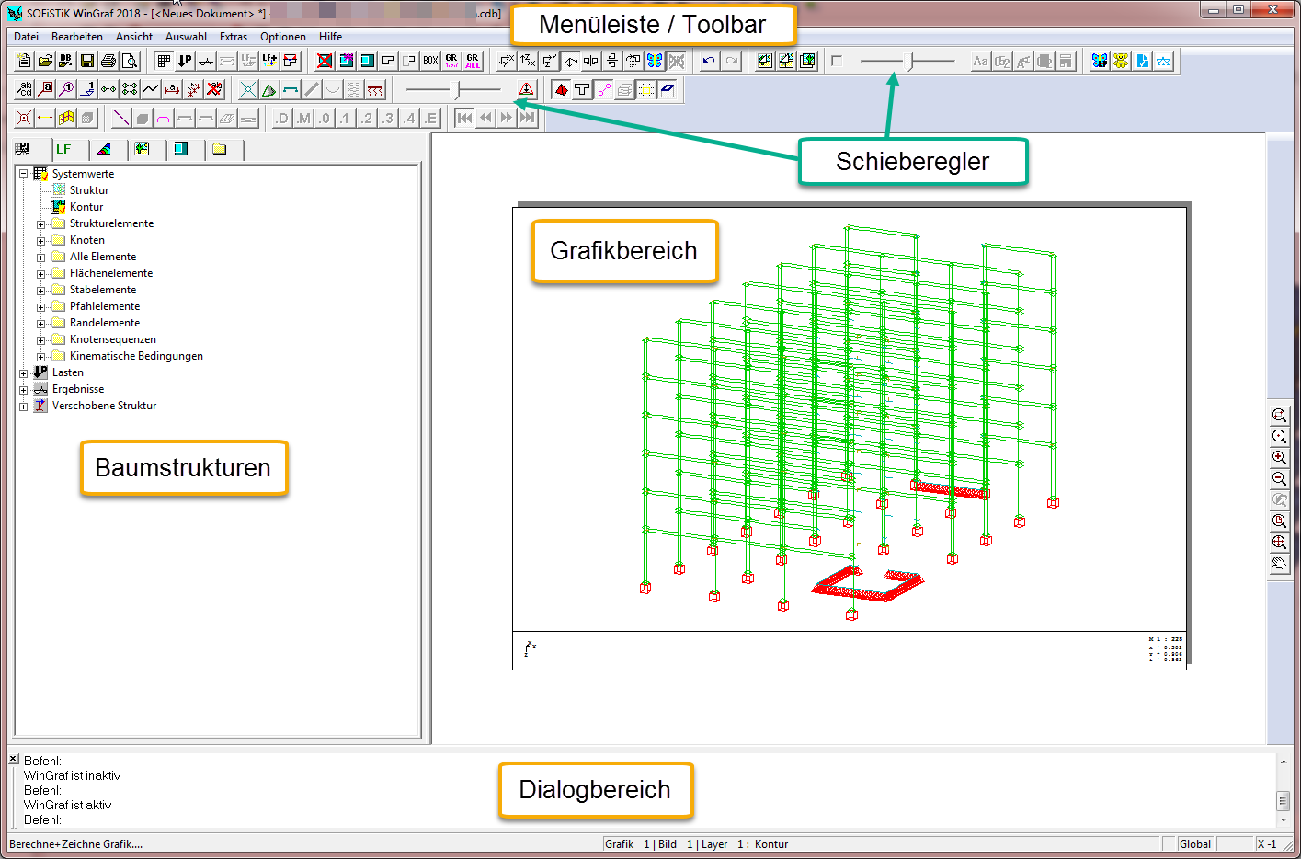
Task: Click the .D layer button in toolbar
Action: coord(281,118)
